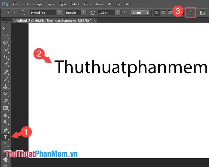Select the Clone Stamp tool
Screen dimensions: 209x167
pos(5,87)
